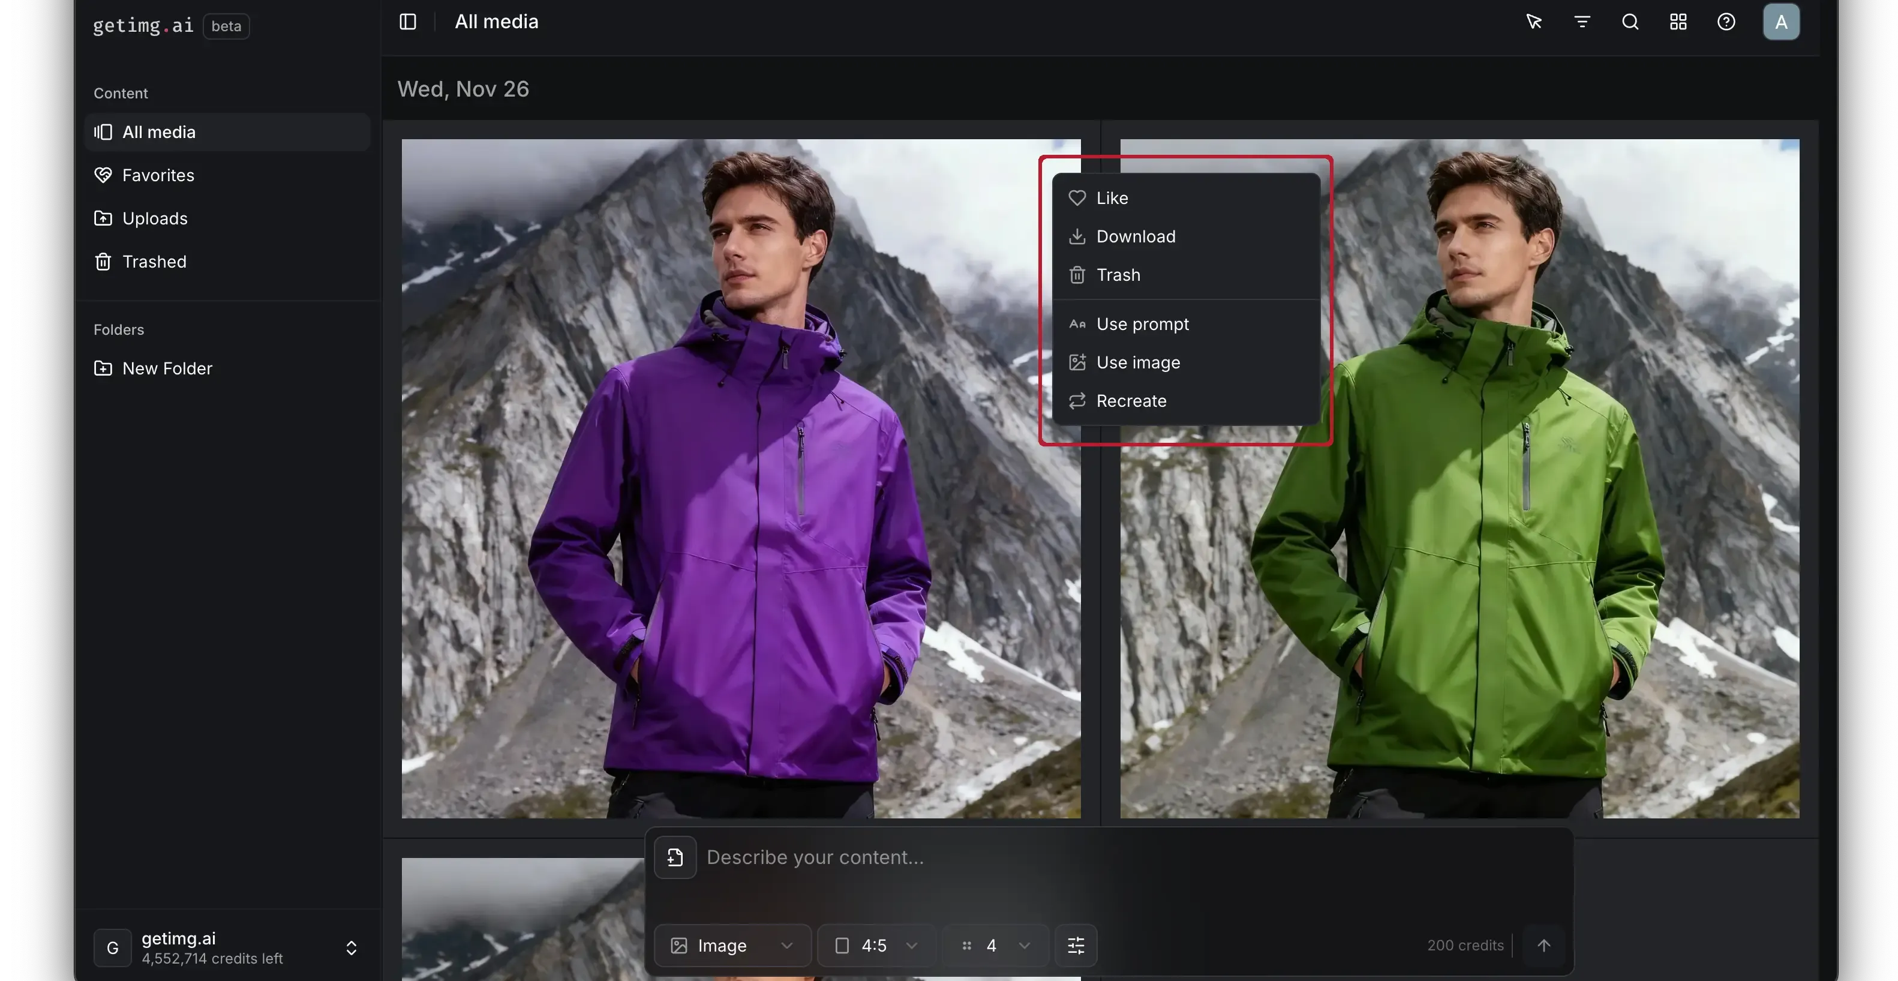
Task: Toggle the left sidebar panel
Action: (x=408, y=22)
